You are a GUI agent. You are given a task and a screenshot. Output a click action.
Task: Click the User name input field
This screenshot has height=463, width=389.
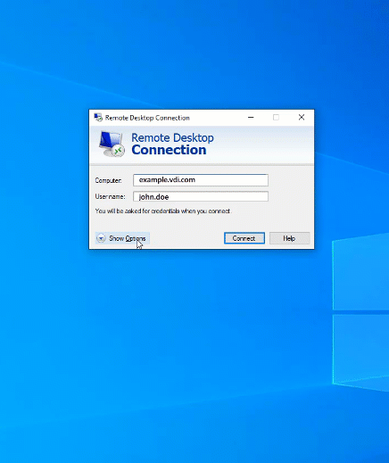[201, 196]
